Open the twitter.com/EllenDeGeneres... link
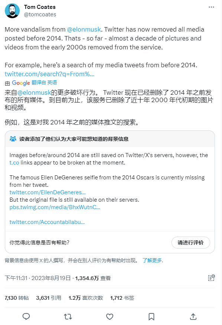 pos(48,192)
